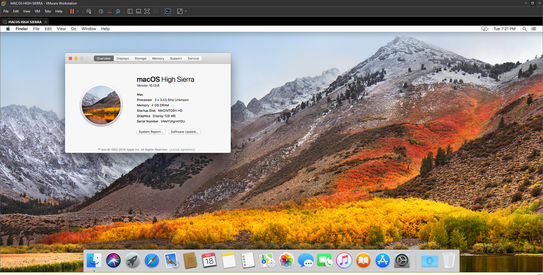This screenshot has width=543, height=275.
Task: Click the stretch guest display icon
Action: (x=180, y=11)
